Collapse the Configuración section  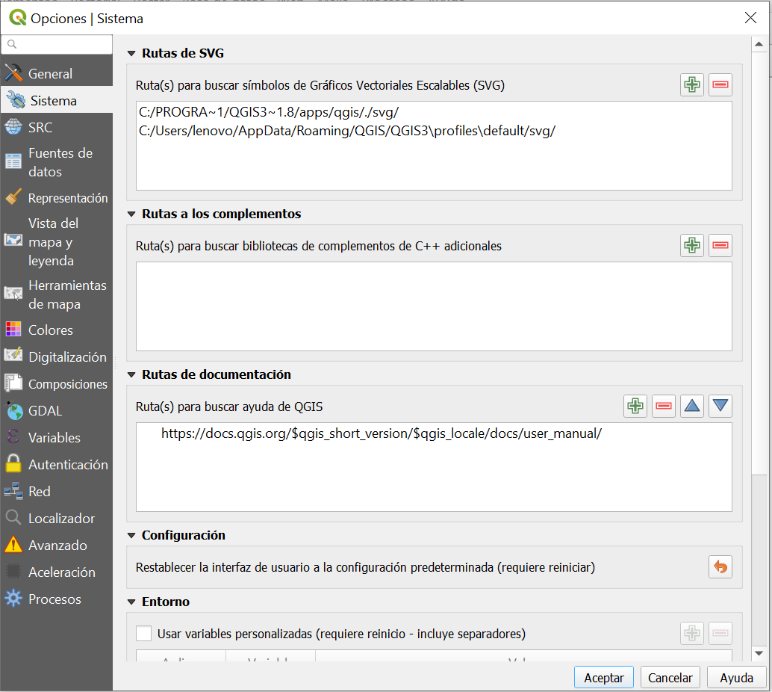(x=131, y=535)
